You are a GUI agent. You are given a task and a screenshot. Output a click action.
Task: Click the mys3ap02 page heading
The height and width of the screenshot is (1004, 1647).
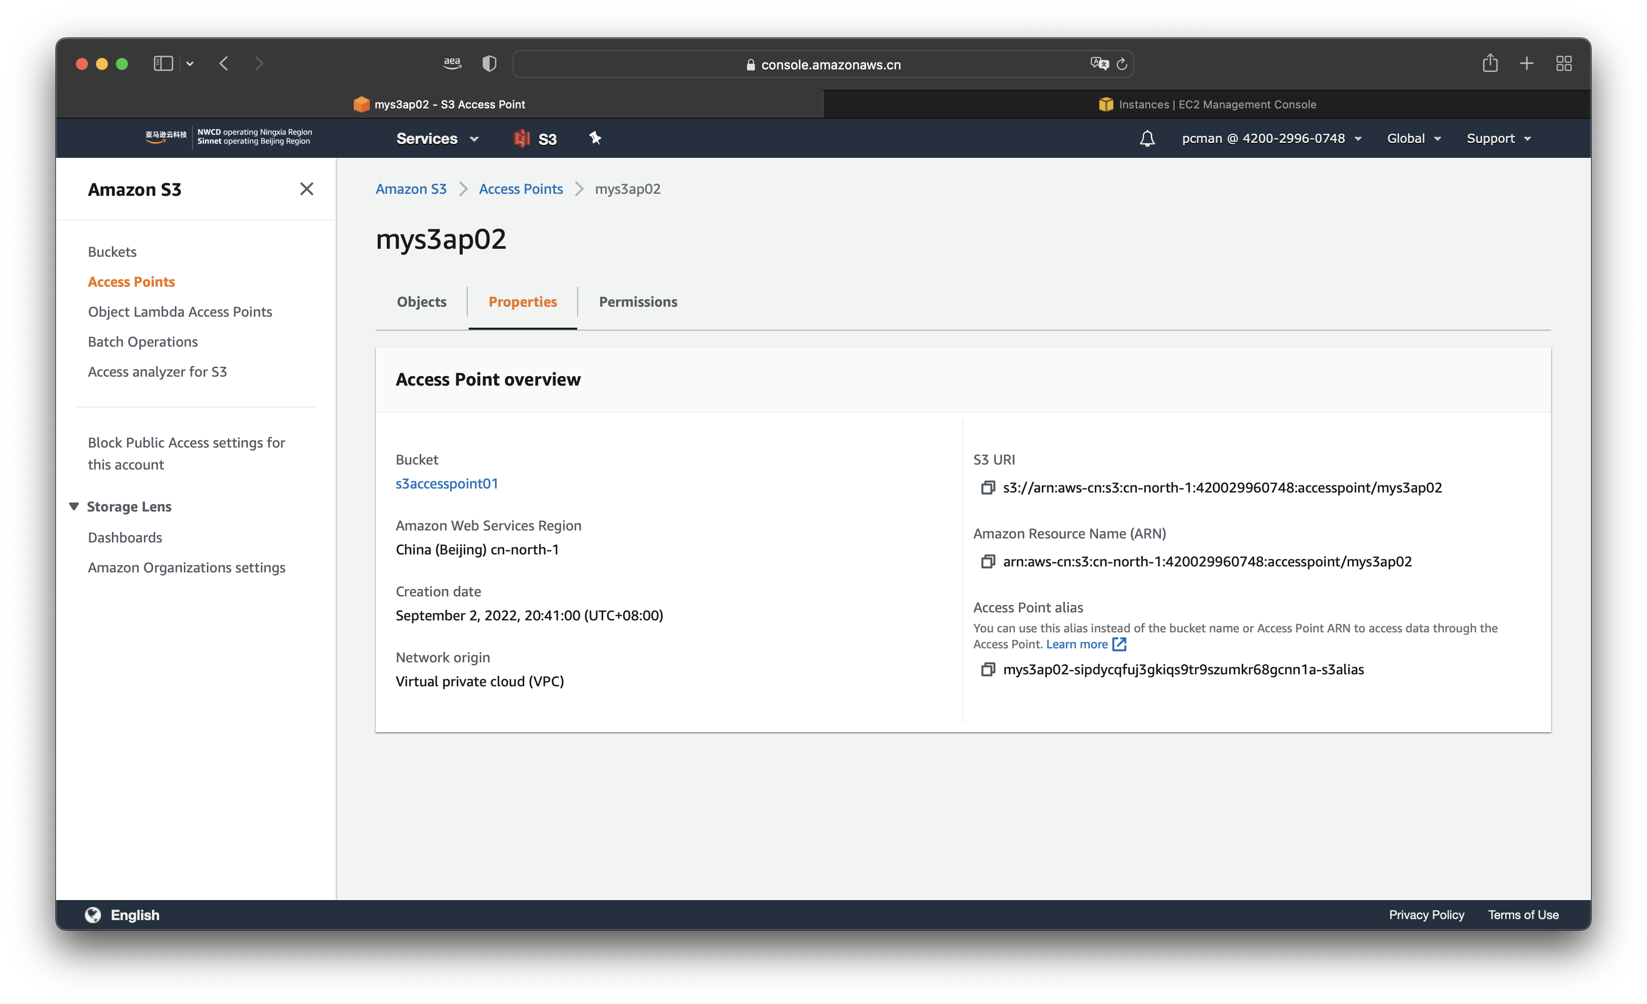coord(441,239)
